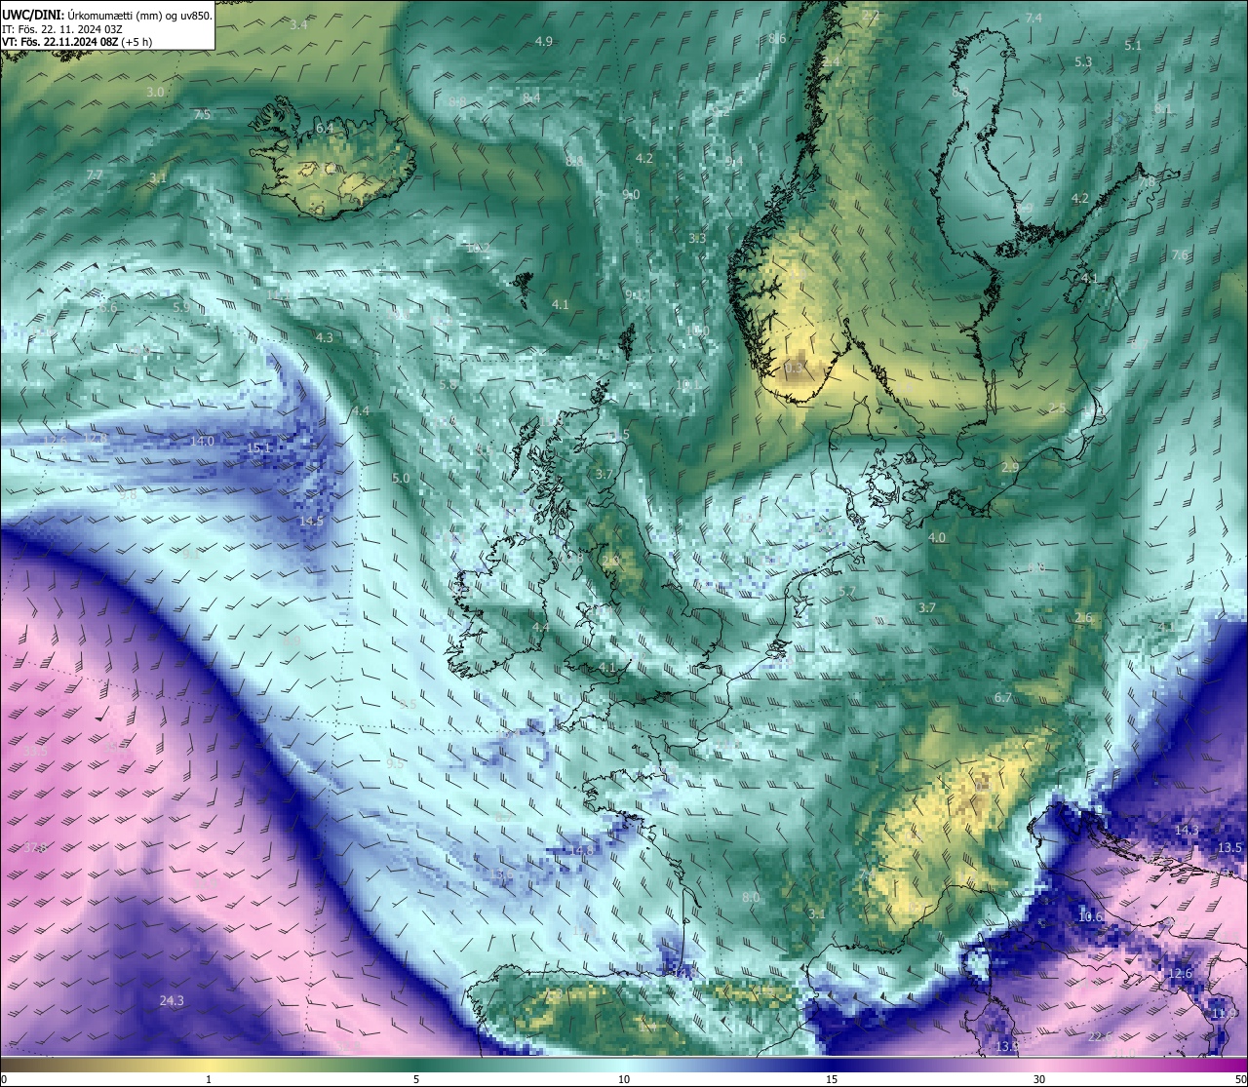
Task: Click the 4.3 value on the map
Action: point(325,337)
